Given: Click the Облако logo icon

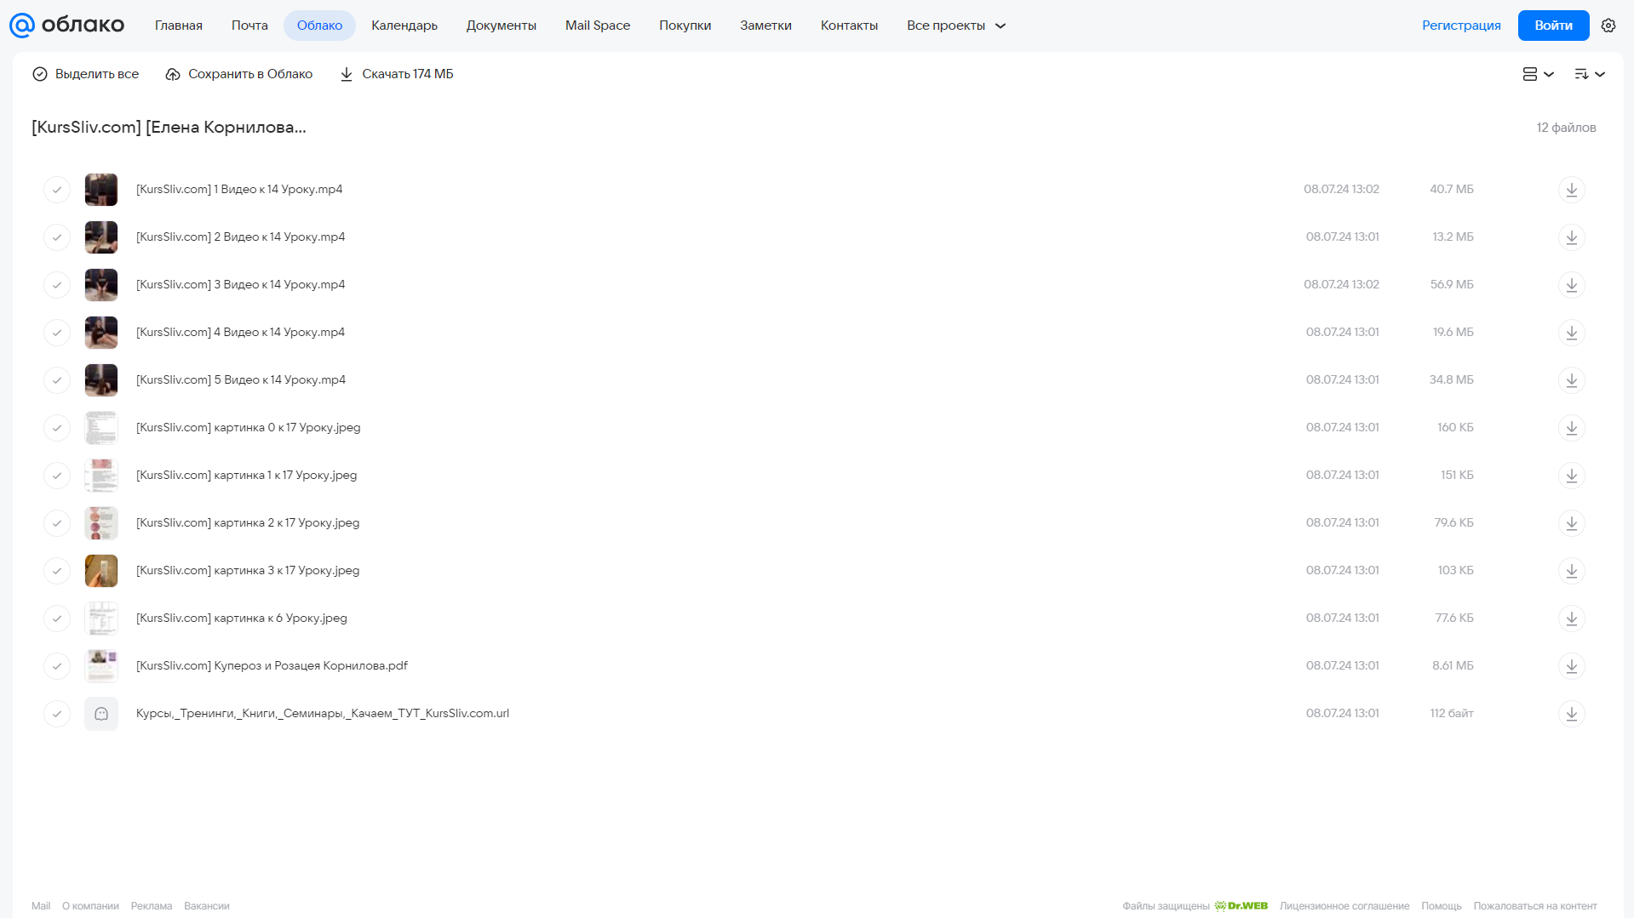Looking at the screenshot, I should click(22, 26).
